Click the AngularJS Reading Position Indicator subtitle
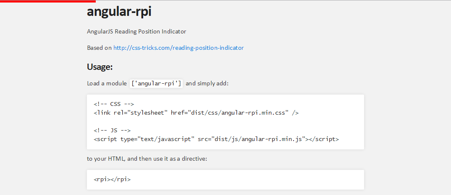This screenshot has height=195, width=451. [136, 31]
